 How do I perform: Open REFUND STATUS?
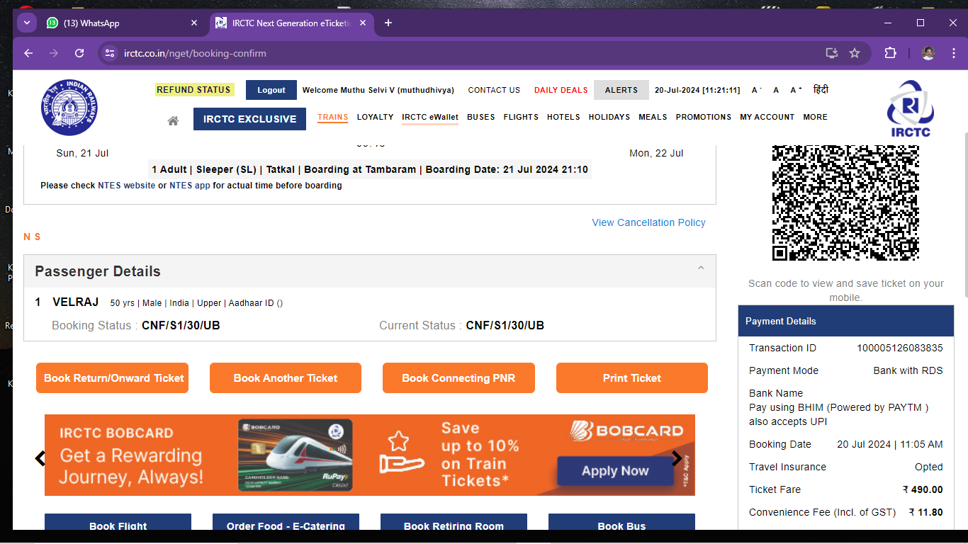tap(194, 90)
